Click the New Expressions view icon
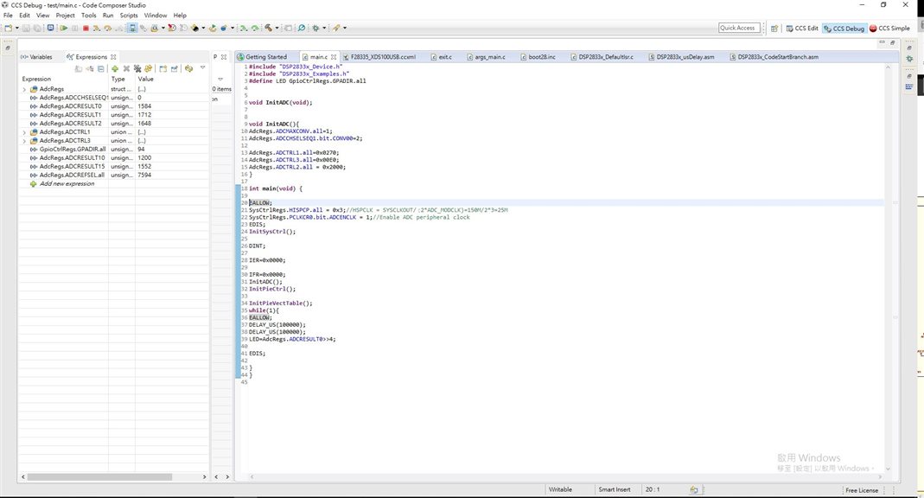The height and width of the screenshot is (498, 924). (x=162, y=69)
